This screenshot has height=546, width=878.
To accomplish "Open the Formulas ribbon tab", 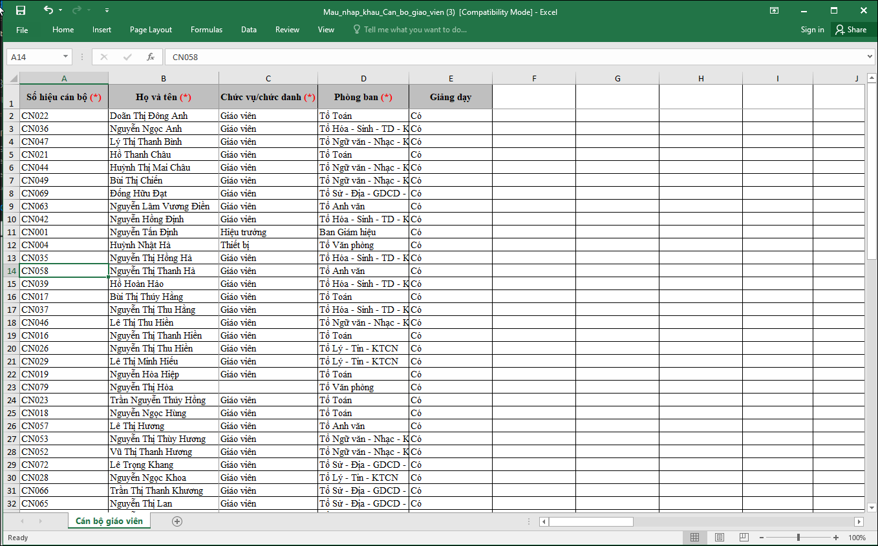I will click(x=206, y=30).
